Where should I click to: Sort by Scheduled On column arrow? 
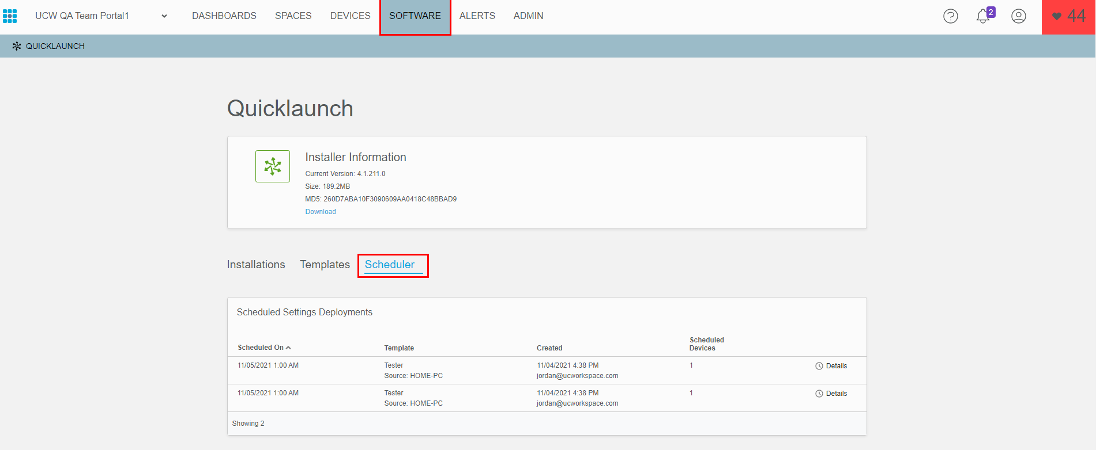[288, 348]
